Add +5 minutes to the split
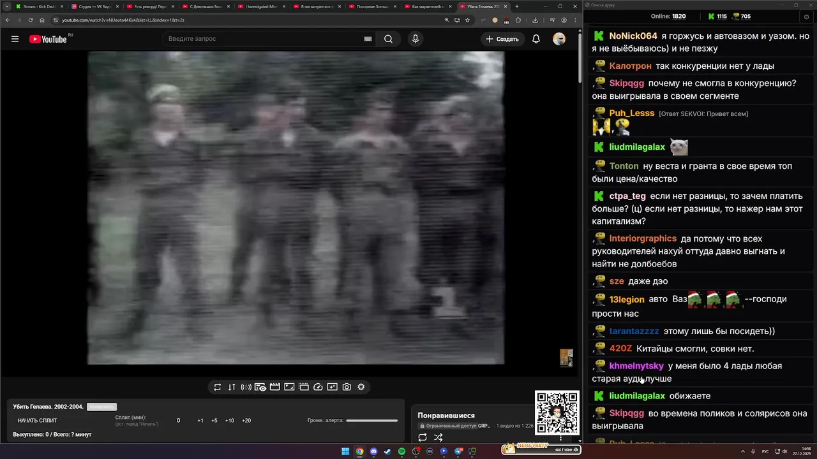The height and width of the screenshot is (459, 817). coord(214,421)
